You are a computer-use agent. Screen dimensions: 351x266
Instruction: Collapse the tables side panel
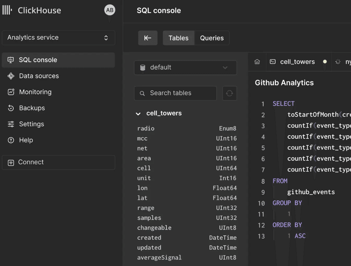click(x=147, y=38)
